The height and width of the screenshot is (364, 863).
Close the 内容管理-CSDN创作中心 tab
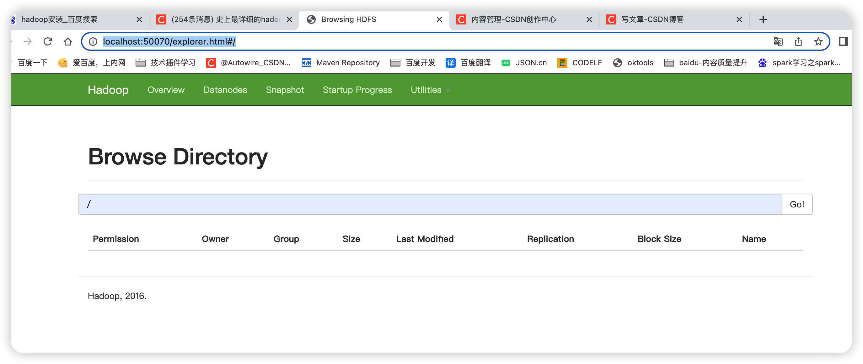coord(589,19)
